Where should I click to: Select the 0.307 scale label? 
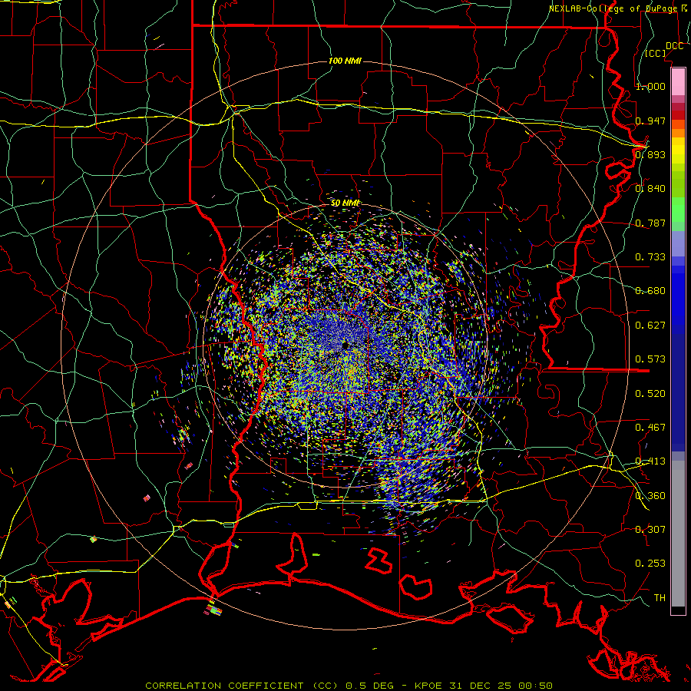[650, 530]
